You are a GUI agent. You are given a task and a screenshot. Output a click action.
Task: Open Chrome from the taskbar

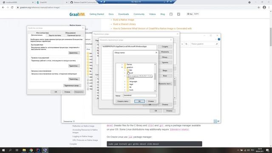pos(31,150)
